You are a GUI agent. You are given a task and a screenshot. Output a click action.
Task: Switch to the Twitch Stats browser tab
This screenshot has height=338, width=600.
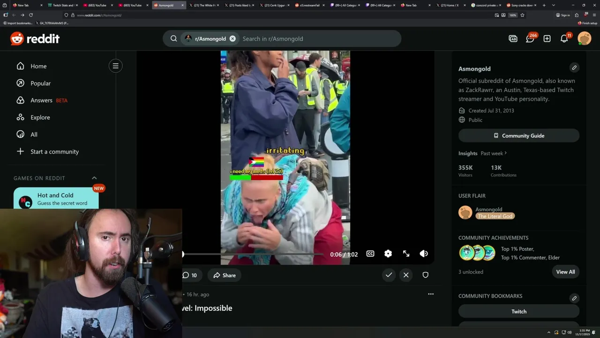(62, 5)
